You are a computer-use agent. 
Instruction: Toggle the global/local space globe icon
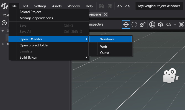click(x=152, y=24)
